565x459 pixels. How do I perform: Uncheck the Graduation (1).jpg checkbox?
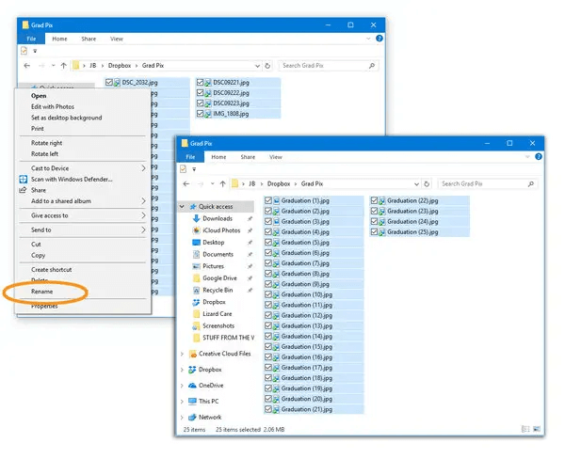point(268,200)
